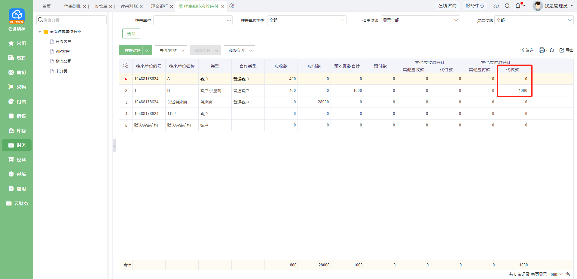Open the 期初 sidebar module
The height and width of the screenshot is (279, 577).
pos(17,72)
